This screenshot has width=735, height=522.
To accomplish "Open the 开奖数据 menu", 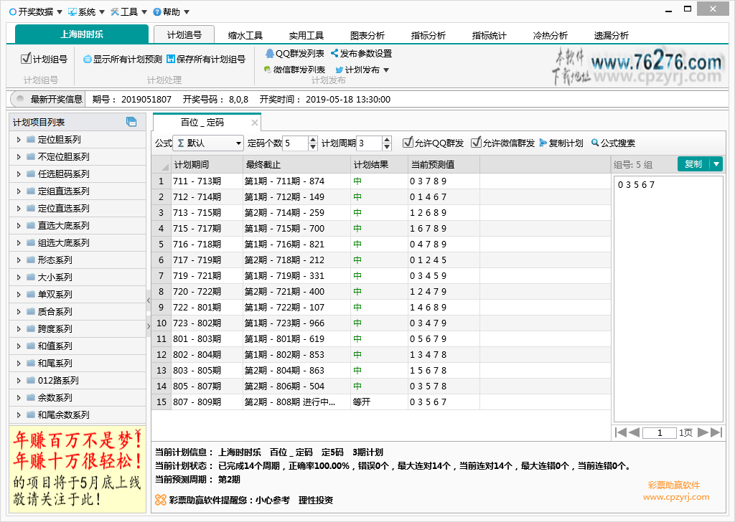I will [x=36, y=11].
